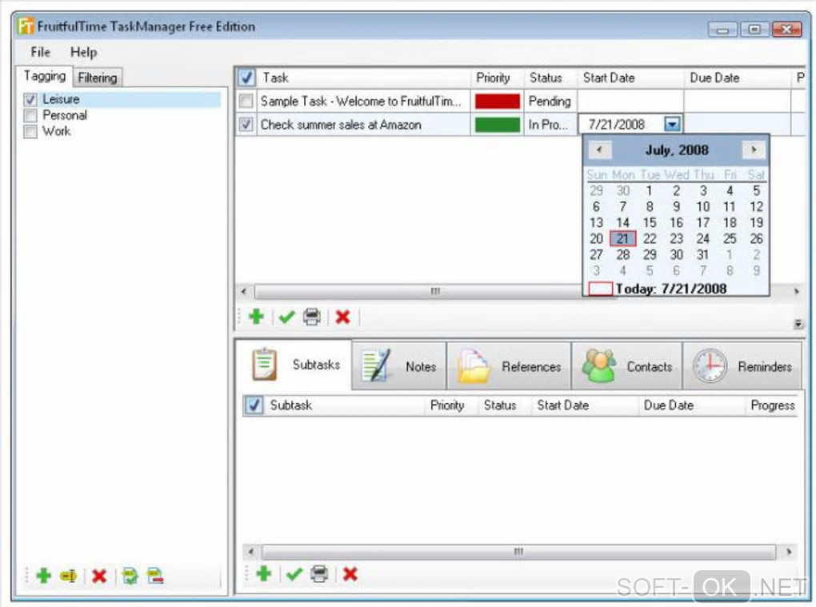Click the green plus add task icon
This screenshot has width=816, height=607.
tap(257, 316)
